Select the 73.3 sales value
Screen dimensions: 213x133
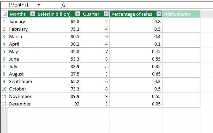(59, 89)
